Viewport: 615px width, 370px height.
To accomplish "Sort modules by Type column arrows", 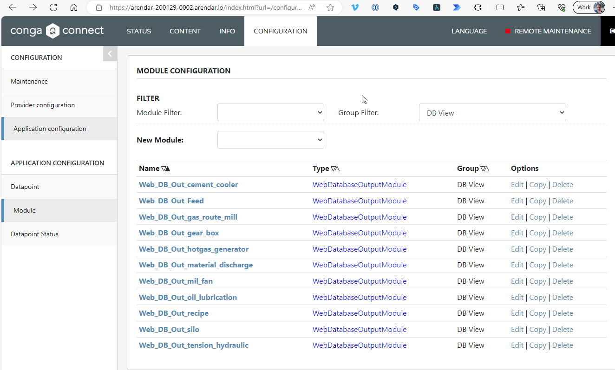I will click(335, 169).
